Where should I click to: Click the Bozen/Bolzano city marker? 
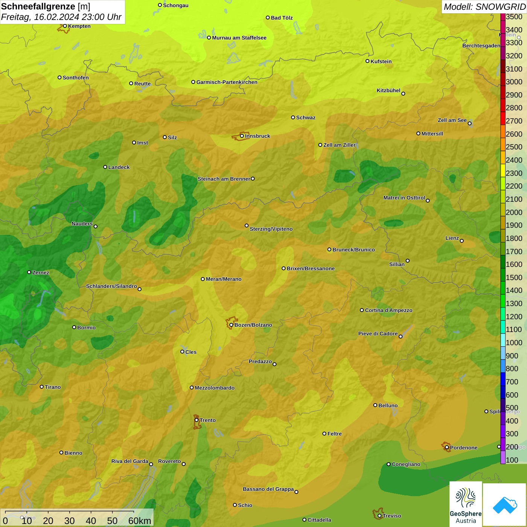point(232,325)
